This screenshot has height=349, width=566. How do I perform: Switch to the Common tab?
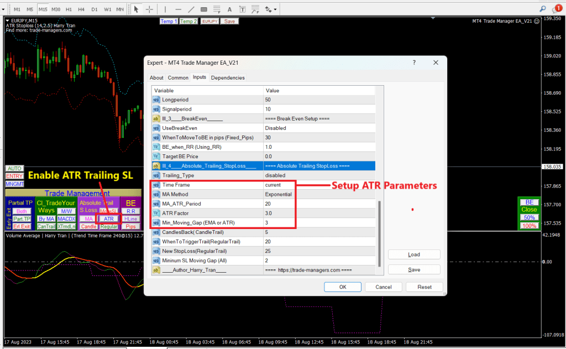click(178, 77)
